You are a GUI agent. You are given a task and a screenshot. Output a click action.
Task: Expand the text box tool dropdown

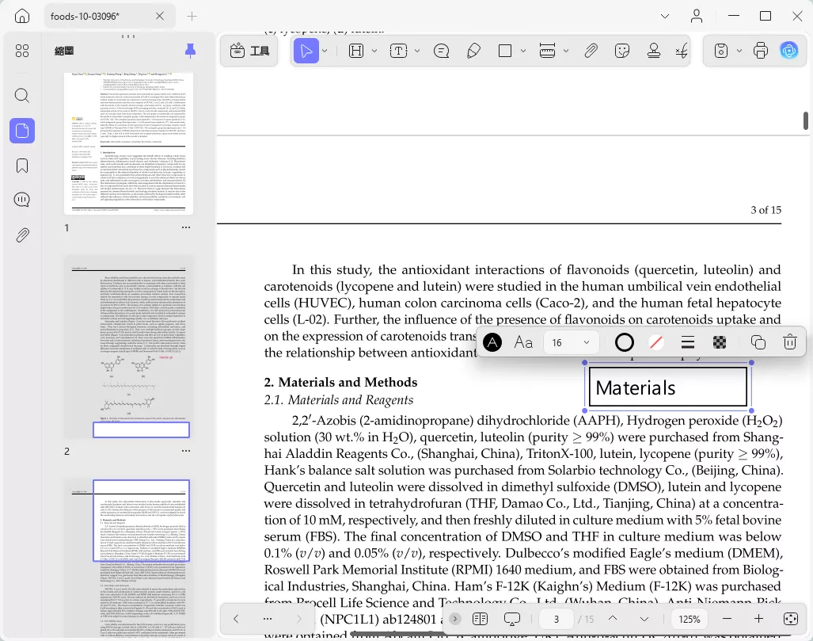click(x=417, y=51)
